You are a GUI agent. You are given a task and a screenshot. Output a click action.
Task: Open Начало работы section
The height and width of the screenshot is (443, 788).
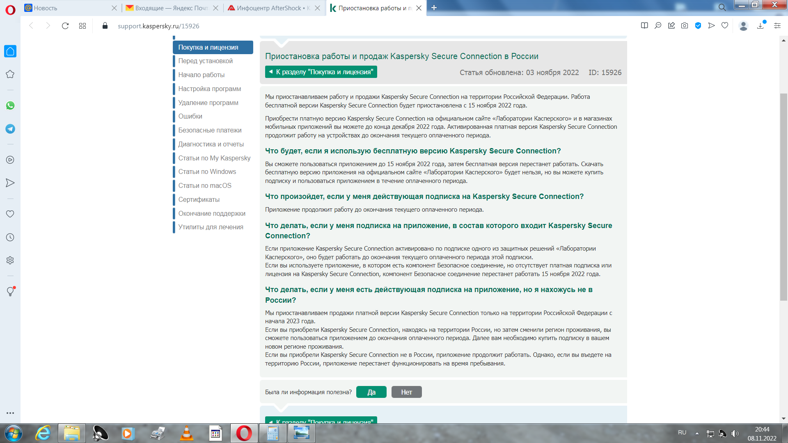coord(201,75)
